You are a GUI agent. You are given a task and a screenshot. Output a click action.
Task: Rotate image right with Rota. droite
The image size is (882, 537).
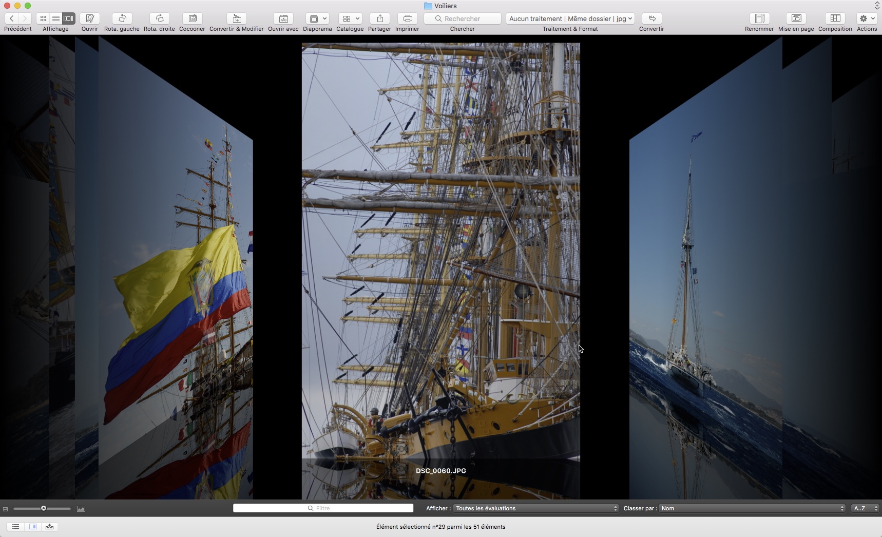click(159, 18)
